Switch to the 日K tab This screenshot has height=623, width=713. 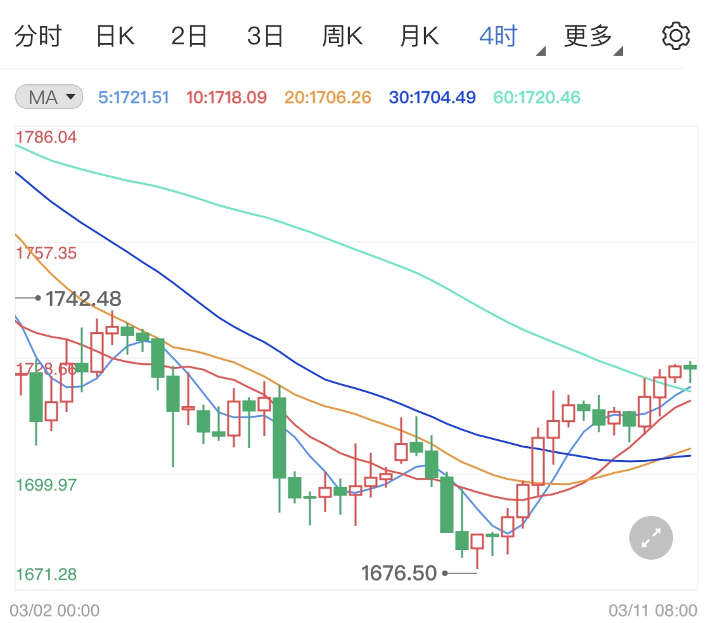pyautogui.click(x=115, y=36)
